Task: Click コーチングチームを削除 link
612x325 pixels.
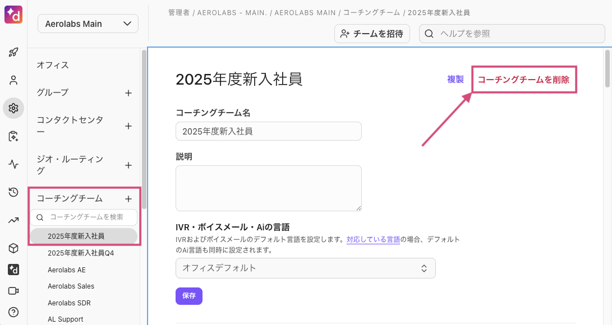Action: pos(523,80)
